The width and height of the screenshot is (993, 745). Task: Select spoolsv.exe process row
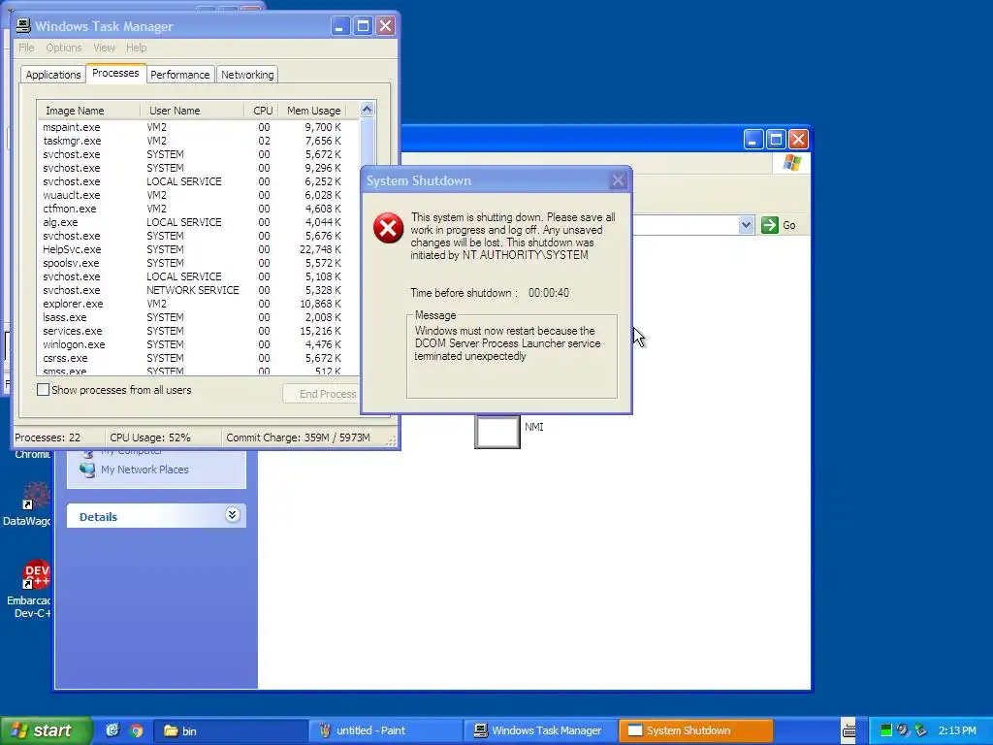pyautogui.click(x=199, y=263)
